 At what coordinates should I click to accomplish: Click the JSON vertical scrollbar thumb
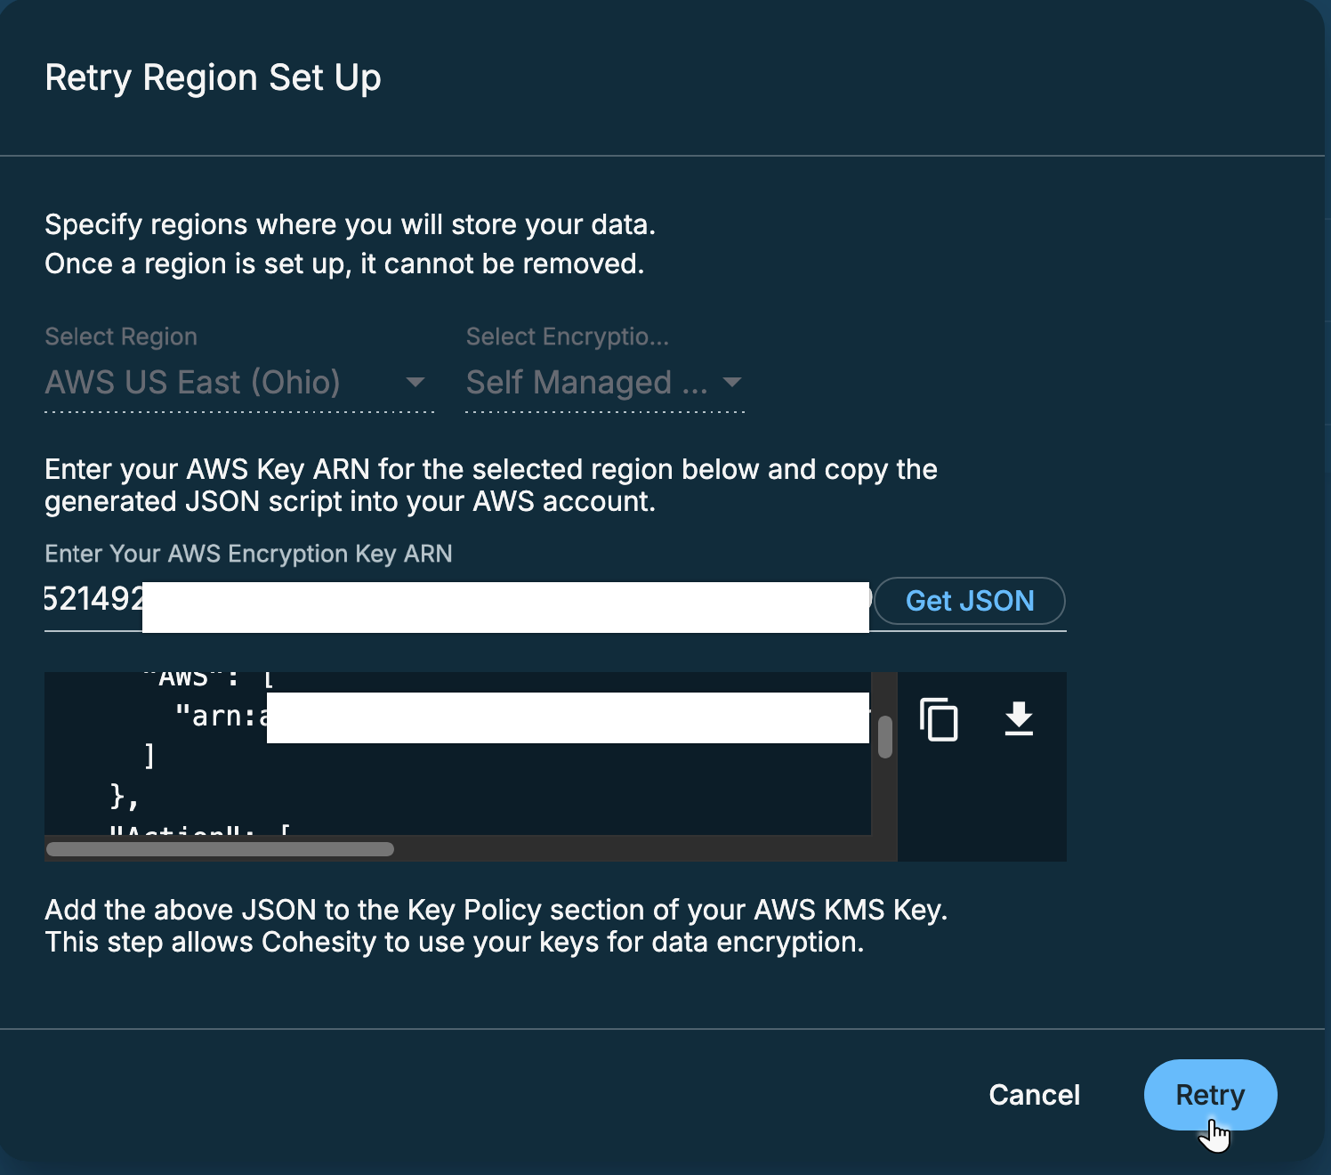[x=885, y=736]
